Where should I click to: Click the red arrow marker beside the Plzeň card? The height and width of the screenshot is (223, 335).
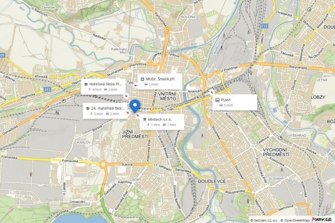[x=212, y=92]
